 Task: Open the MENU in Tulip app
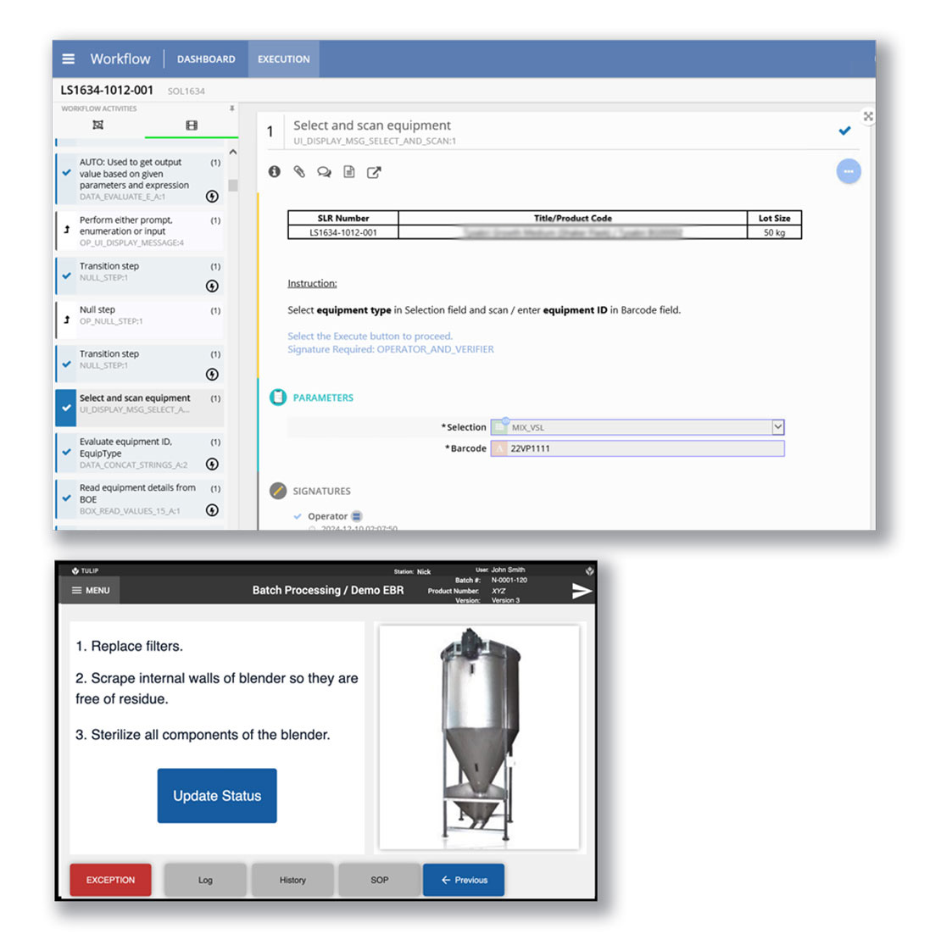[x=91, y=591]
